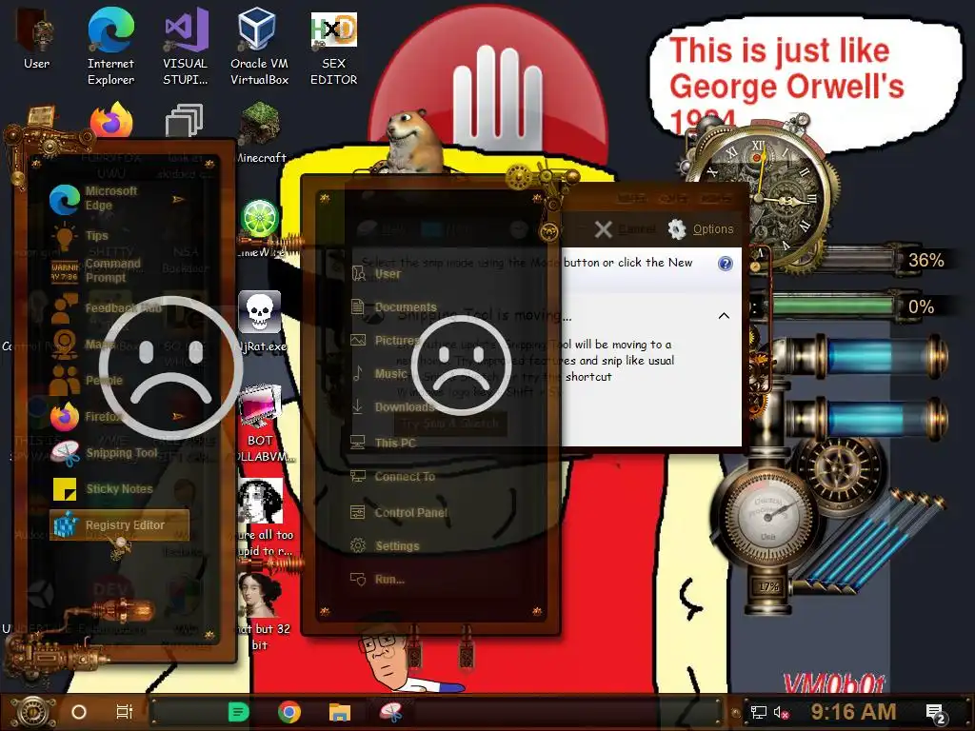
Task: Click the muted volume tray icon
Action: click(781, 712)
